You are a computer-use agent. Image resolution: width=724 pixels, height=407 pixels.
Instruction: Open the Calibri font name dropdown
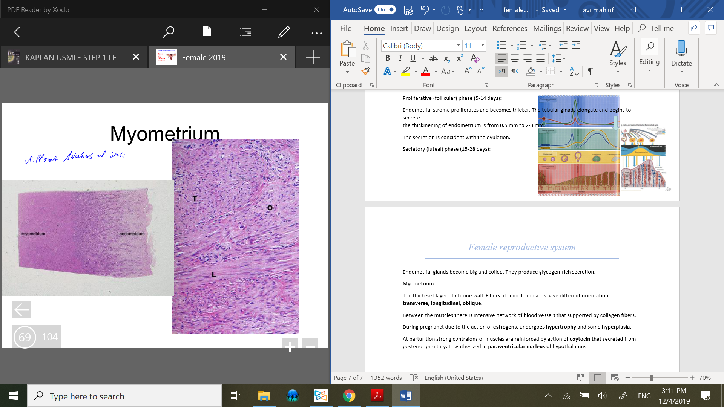459,46
